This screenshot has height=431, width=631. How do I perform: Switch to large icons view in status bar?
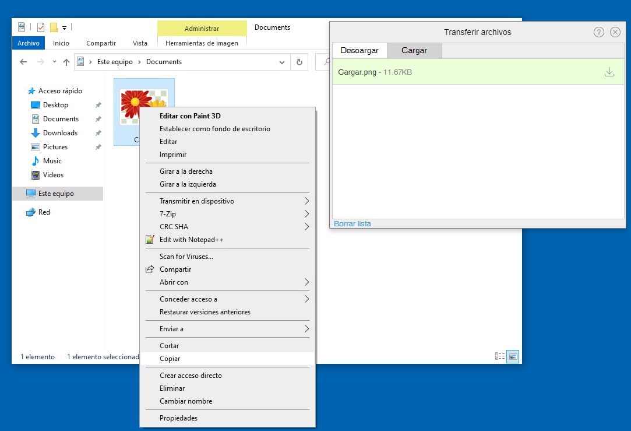513,356
